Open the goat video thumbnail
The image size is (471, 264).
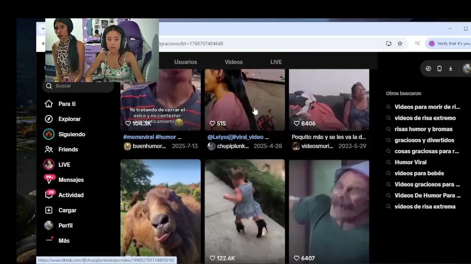(x=160, y=211)
